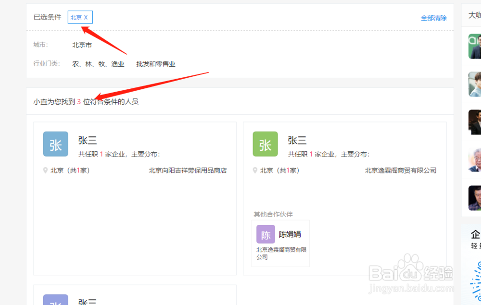The height and width of the screenshot is (305, 481).
Task: Select the 北京市 city filter option
Action: pyautogui.click(x=80, y=45)
